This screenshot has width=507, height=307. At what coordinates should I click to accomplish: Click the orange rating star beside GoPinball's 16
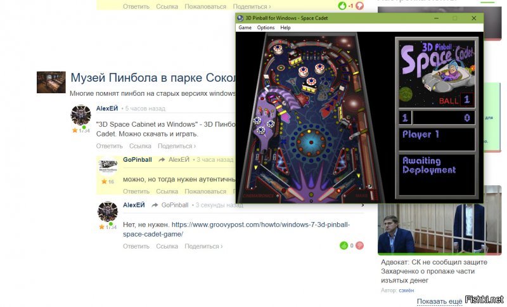(104, 181)
